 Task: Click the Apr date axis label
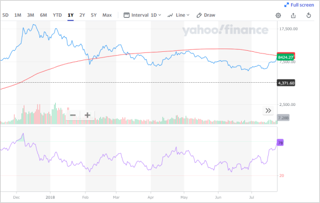[x=151, y=197]
